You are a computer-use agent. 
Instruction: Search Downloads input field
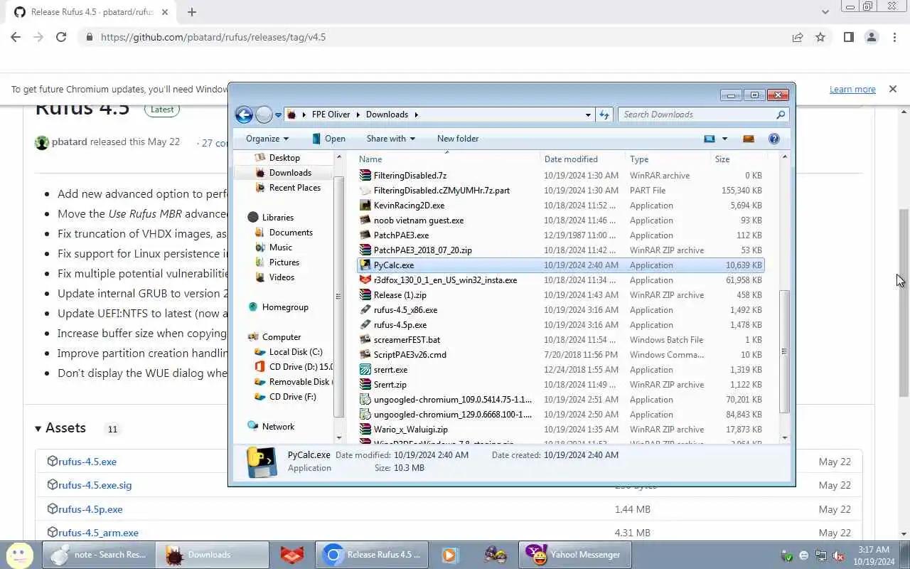(x=703, y=115)
